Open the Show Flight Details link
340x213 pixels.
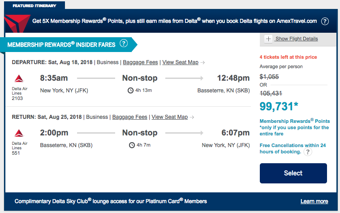point(297,39)
